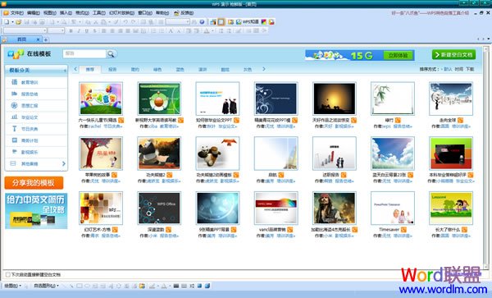Open the 帮助 menu

[x=162, y=13]
